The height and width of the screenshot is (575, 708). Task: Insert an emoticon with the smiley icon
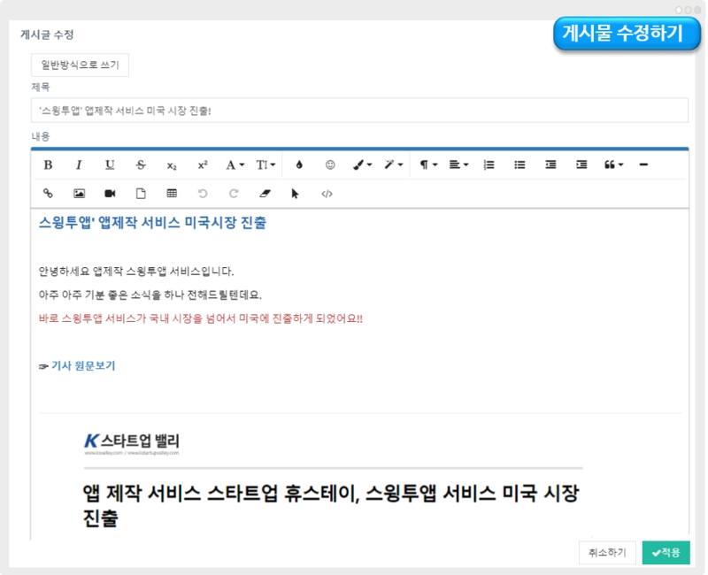tap(330, 165)
